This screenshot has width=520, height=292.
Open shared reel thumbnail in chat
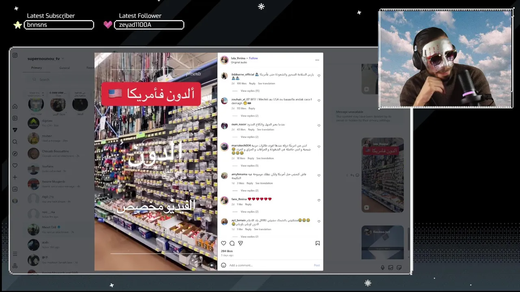coord(383,175)
